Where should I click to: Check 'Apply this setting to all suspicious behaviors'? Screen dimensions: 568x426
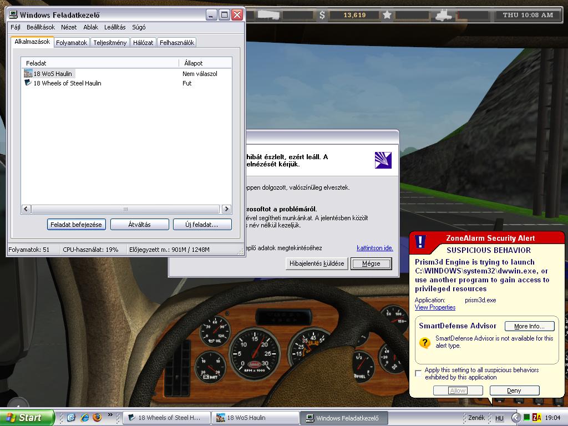419,373
